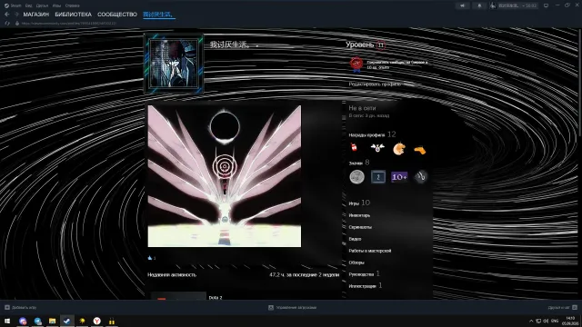
Task: Click the dark round badge after 10+
Action: click(x=420, y=177)
